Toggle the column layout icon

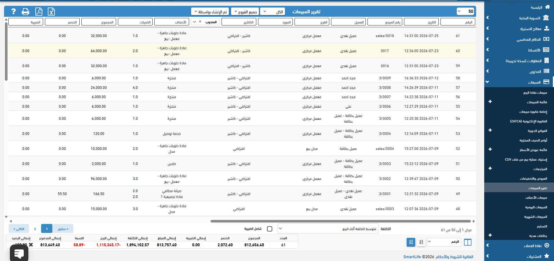click(x=468, y=242)
